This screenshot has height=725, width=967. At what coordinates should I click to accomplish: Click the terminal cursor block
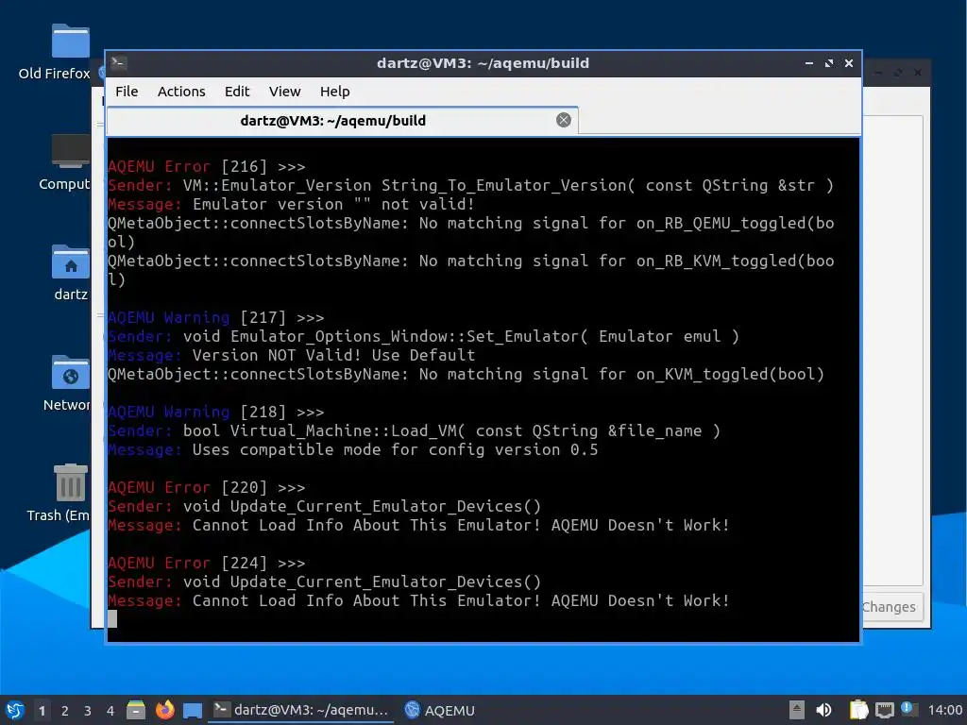[112, 619]
